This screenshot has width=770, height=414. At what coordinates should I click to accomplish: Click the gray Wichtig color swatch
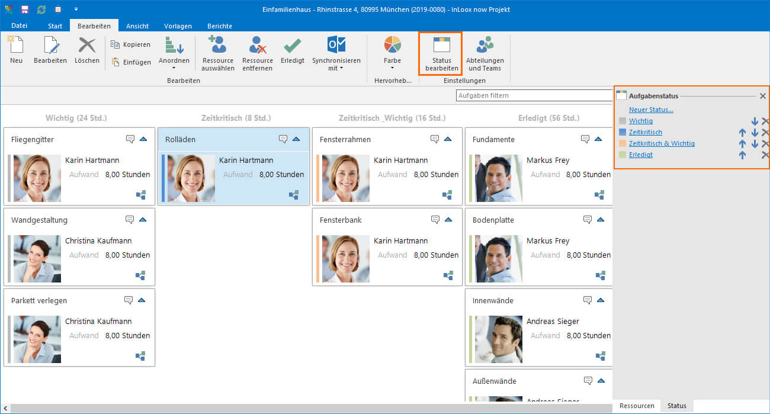click(622, 121)
